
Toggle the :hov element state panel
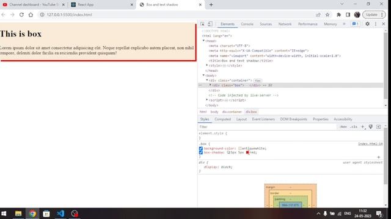click(343, 127)
